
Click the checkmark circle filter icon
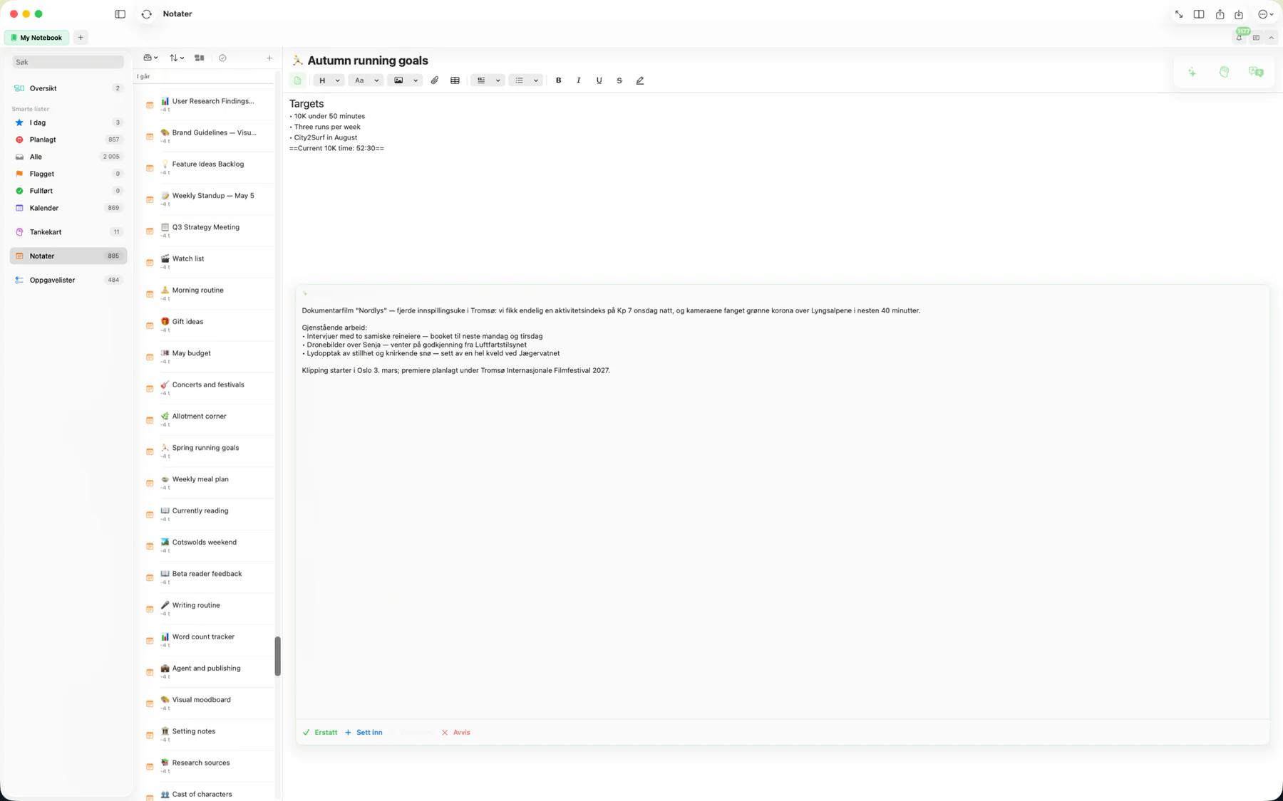(222, 58)
